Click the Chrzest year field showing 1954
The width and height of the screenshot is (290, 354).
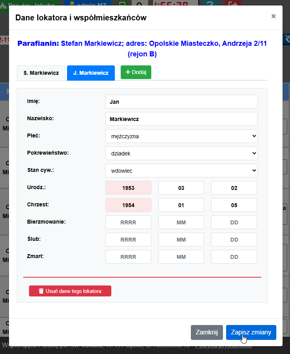coord(128,205)
